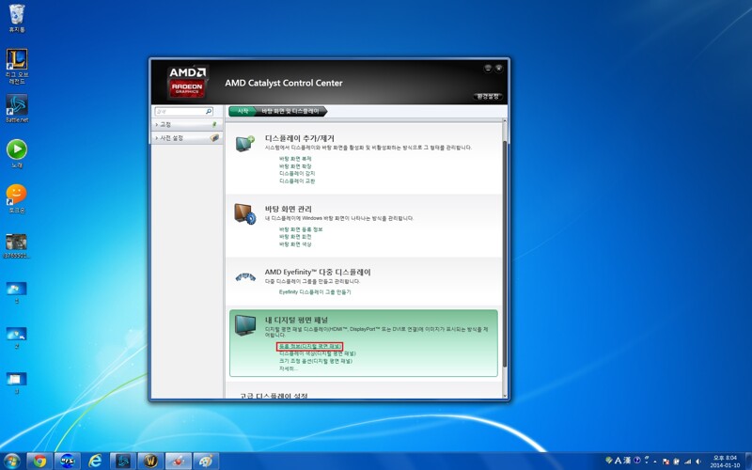Screen dimensions: 752x470
Task: Select the 8765501 image file thumbnail on desktop
Action: click(x=17, y=246)
